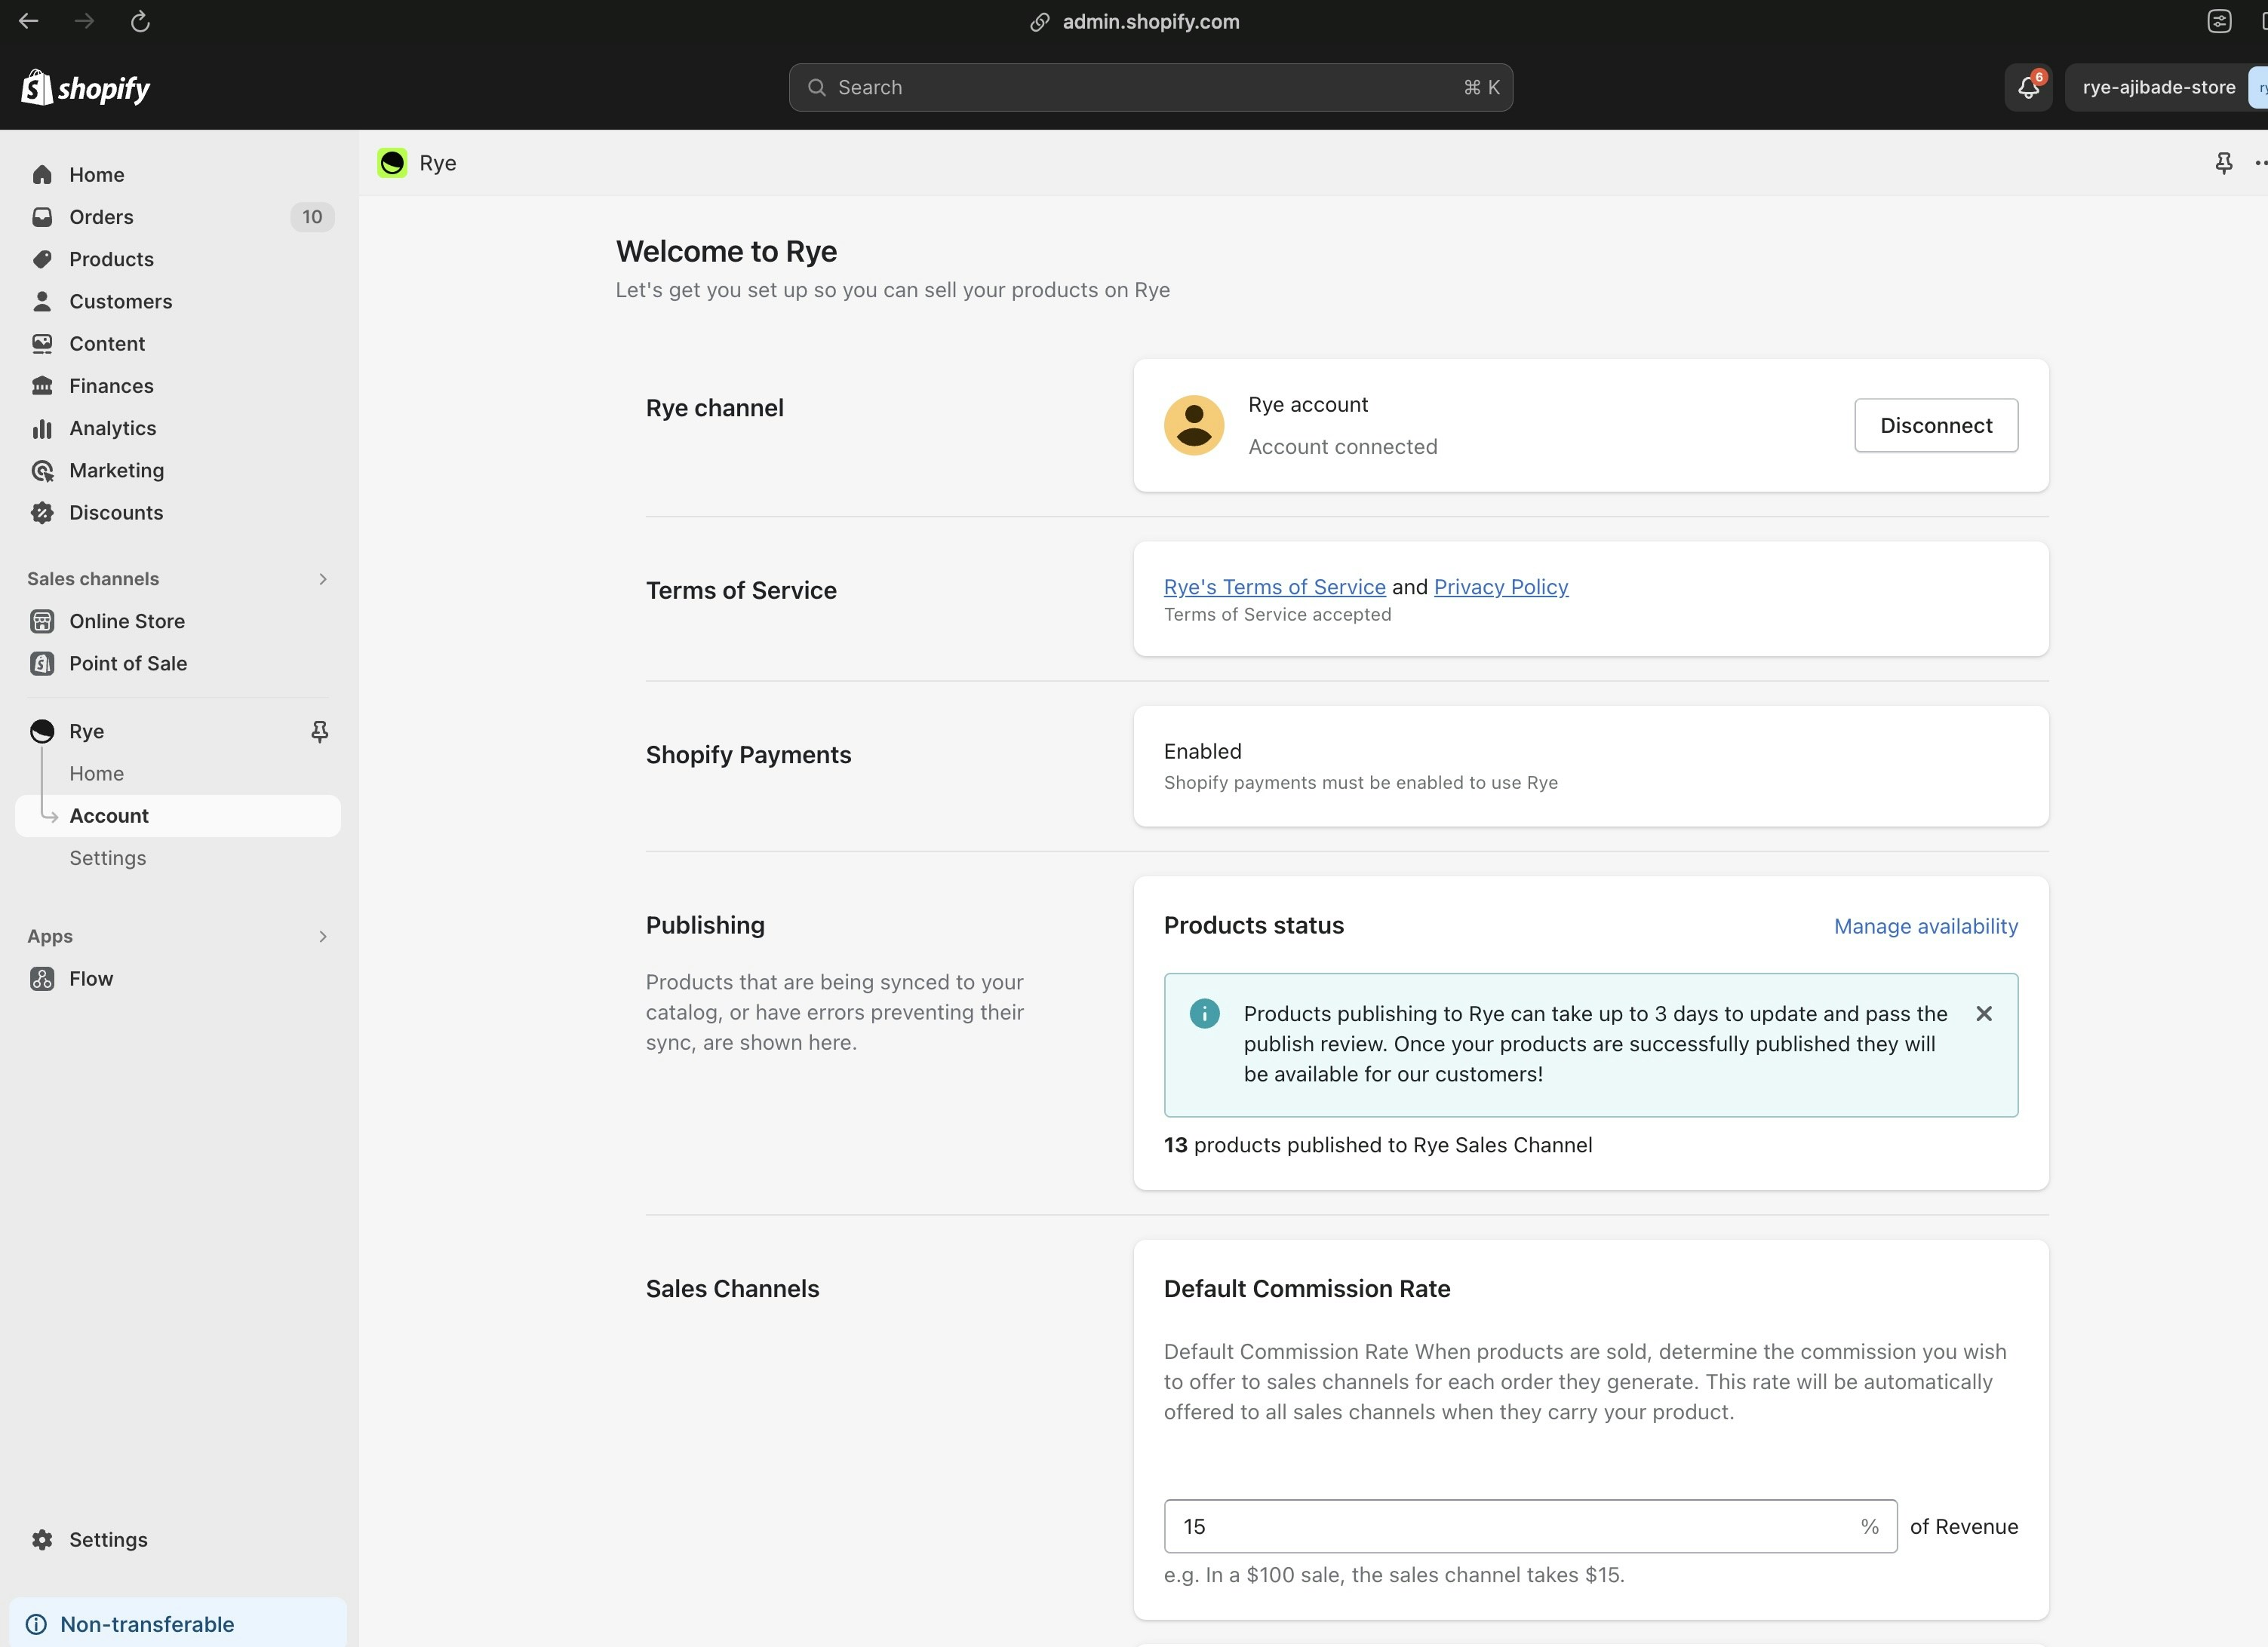Click the 'Account connected' status text
The image size is (2268, 1647).
[1343, 446]
